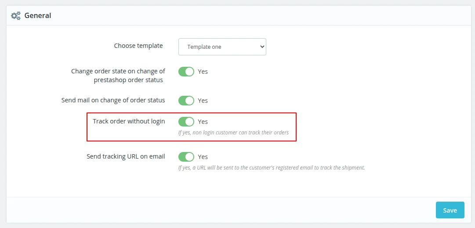Click the Choose template label
This screenshot has width=475, height=228.
tap(138, 46)
